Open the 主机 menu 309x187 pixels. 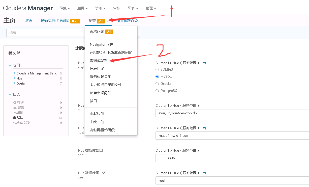[82, 8]
